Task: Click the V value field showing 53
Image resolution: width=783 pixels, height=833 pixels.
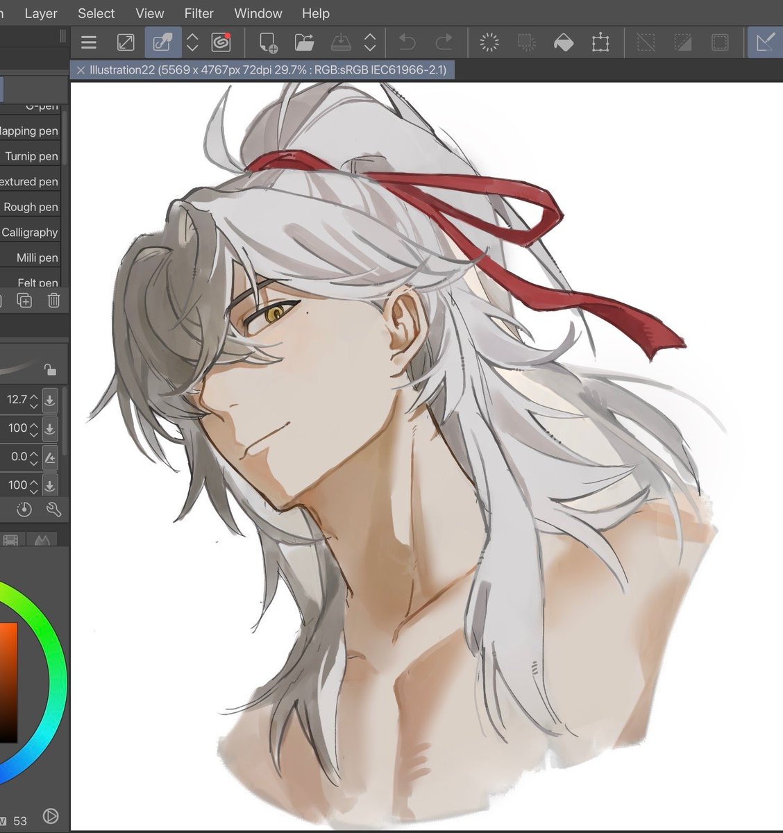Action: 20,821
